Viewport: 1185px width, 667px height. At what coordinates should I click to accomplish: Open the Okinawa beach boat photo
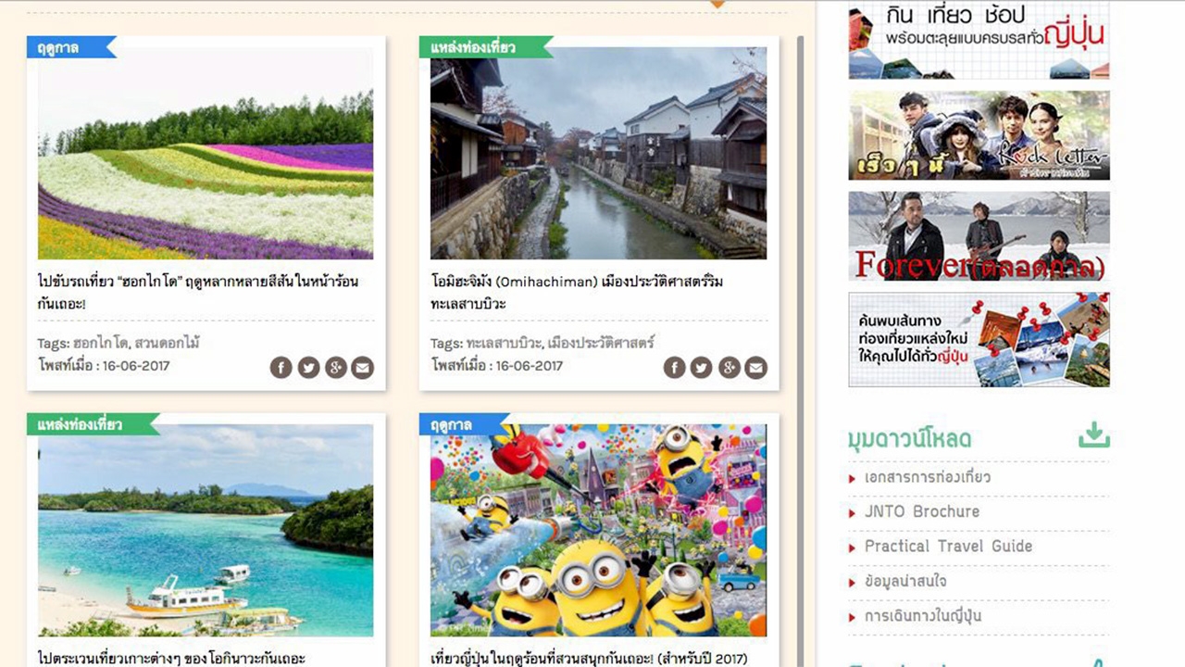(206, 530)
